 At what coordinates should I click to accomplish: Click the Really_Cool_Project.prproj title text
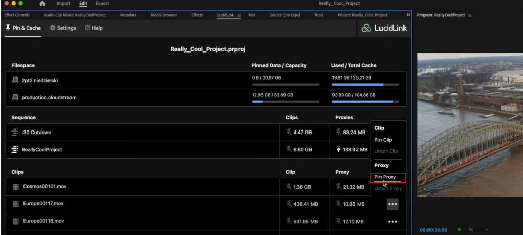coord(208,49)
